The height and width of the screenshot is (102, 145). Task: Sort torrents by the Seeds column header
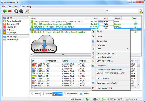tap(130, 18)
